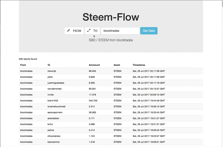Click the amount 80.931
The width and height of the screenshot is (223, 147).
pyautogui.click(x=92, y=89)
